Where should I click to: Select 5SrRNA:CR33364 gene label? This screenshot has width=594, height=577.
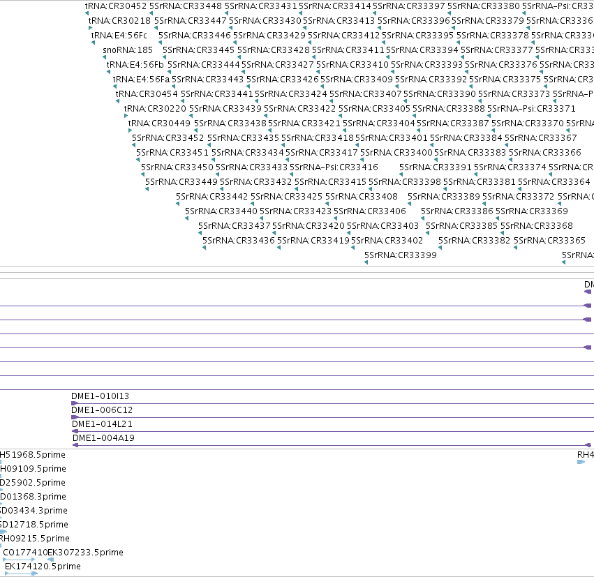(554, 182)
